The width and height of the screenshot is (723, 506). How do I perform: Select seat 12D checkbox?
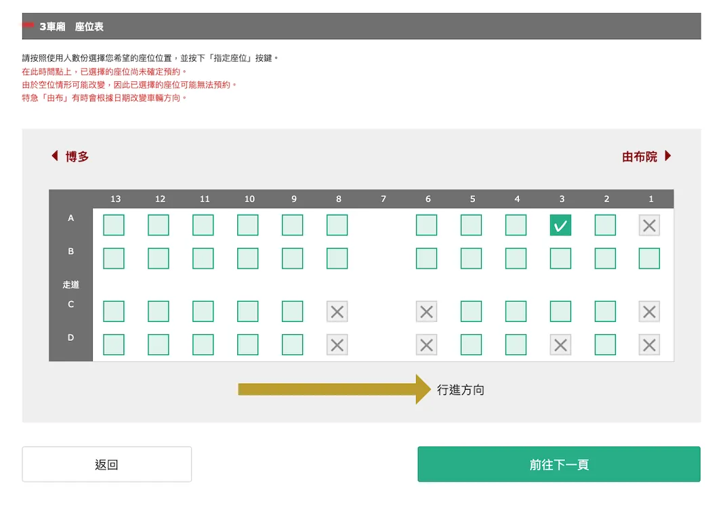click(x=159, y=344)
